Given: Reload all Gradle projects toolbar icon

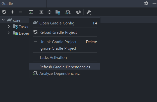Looking at the screenshot, I should coord(4,12).
